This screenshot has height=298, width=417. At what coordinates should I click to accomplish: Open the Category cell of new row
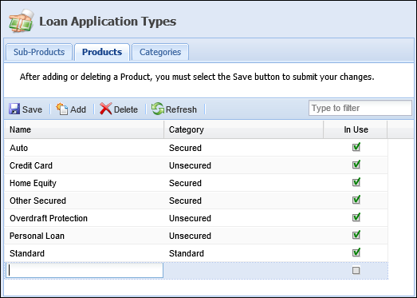pyautogui.click(x=244, y=270)
